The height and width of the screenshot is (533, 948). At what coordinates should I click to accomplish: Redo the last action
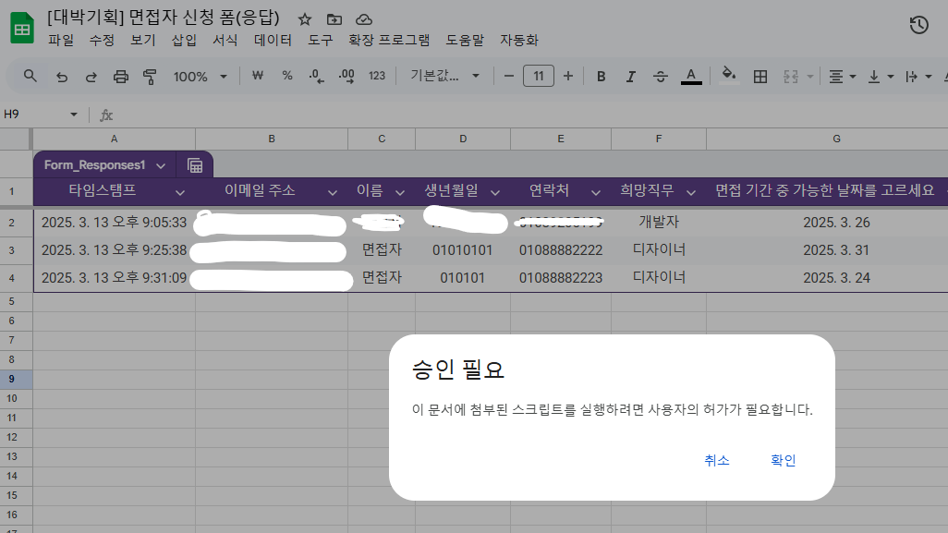tap(91, 77)
